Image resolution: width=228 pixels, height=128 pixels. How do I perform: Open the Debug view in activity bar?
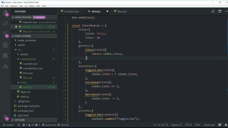pyautogui.click(x=5, y=45)
